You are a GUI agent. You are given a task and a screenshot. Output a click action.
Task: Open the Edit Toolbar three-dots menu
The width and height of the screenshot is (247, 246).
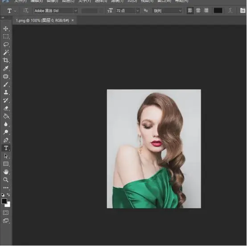pyautogui.click(x=6, y=188)
